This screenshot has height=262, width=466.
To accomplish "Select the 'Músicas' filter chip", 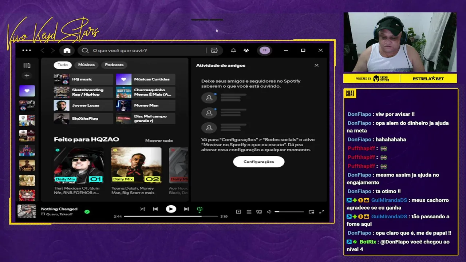I will pyautogui.click(x=86, y=65).
